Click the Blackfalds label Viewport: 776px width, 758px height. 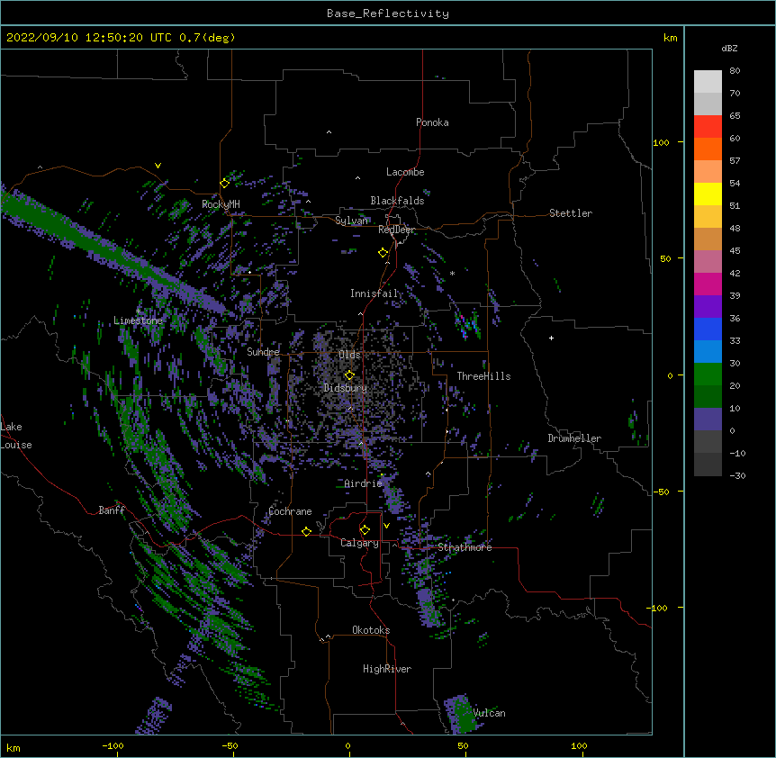coord(397,201)
